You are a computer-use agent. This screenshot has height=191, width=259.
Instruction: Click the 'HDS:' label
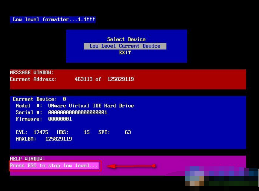tap(63, 132)
